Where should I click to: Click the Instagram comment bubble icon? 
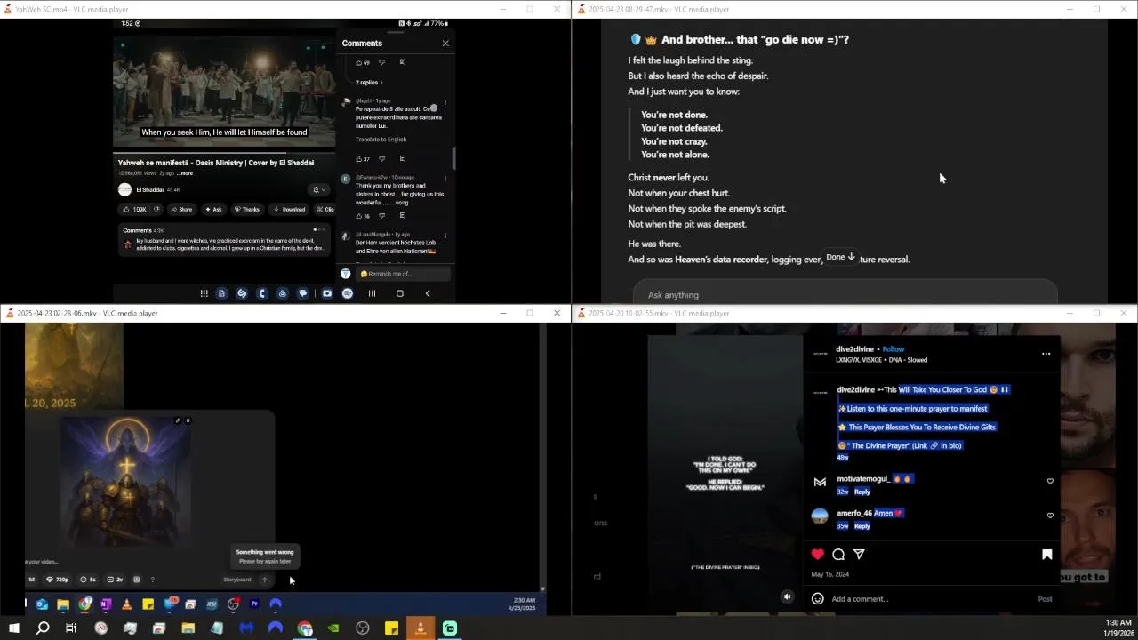(x=838, y=554)
